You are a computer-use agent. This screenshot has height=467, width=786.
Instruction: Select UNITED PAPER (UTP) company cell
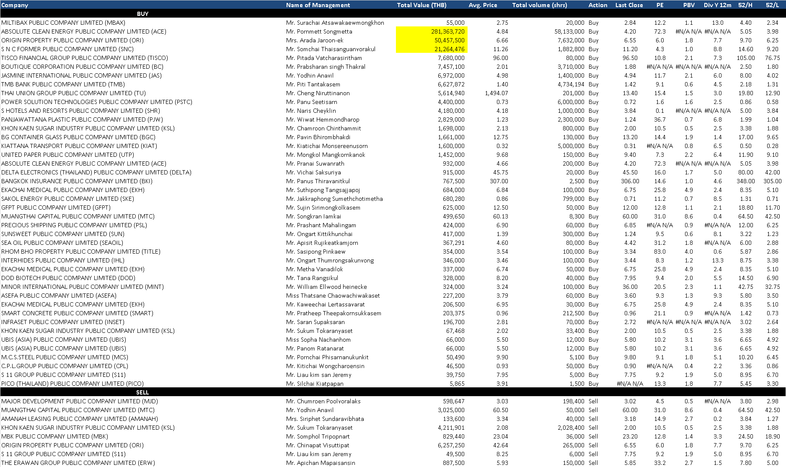coord(67,155)
